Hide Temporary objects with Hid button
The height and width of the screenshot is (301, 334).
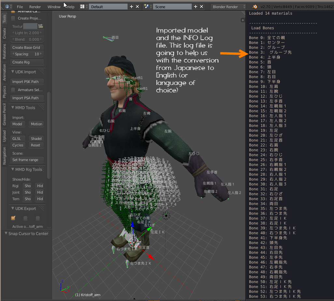click(x=40, y=199)
